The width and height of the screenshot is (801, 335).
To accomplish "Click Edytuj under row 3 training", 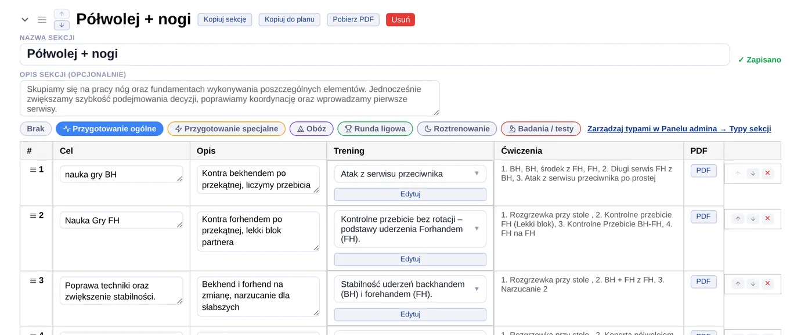I will [410, 314].
